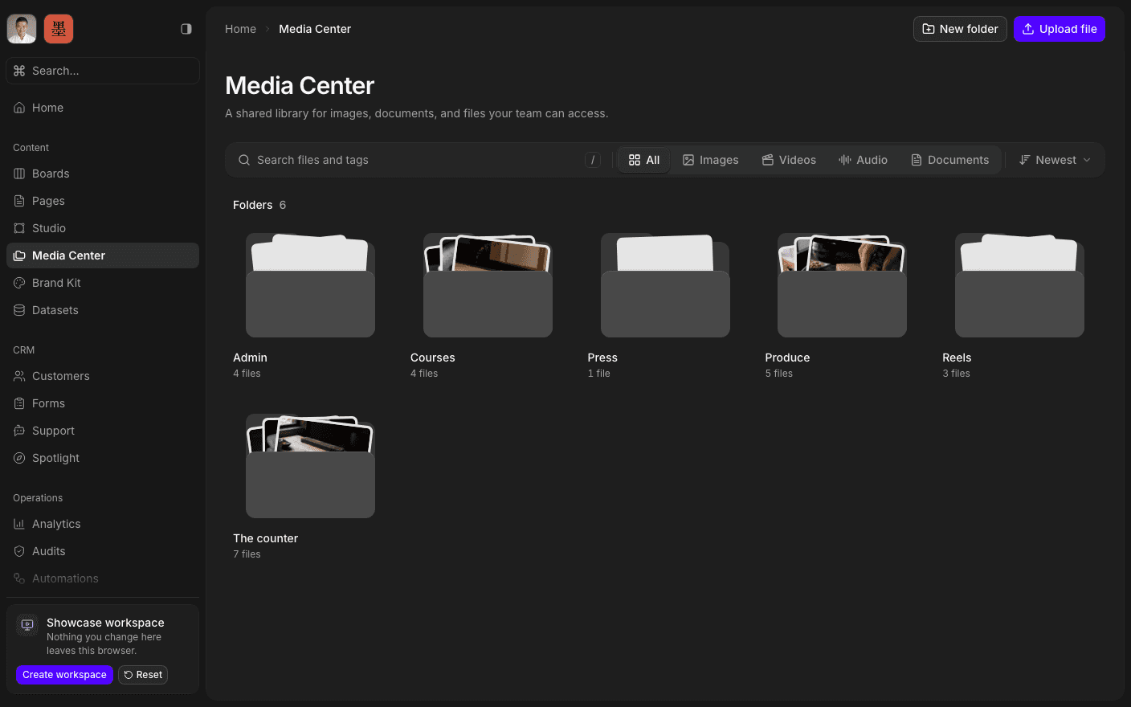
Task: Open Audits under Operations
Action: click(103, 551)
